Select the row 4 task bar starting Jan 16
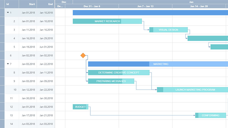Image resolution: width=228 pixels, height=128 pixels. point(208,38)
